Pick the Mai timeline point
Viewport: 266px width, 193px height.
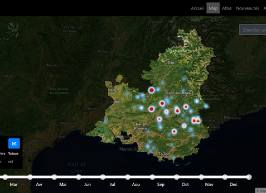coord(54,177)
